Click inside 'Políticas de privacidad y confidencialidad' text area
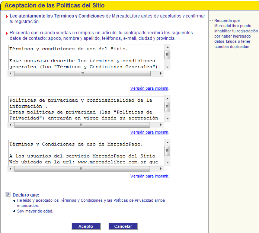 (86, 109)
